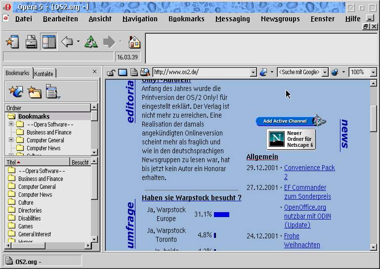Open dropdown arrow next to Go icon

click(272, 72)
